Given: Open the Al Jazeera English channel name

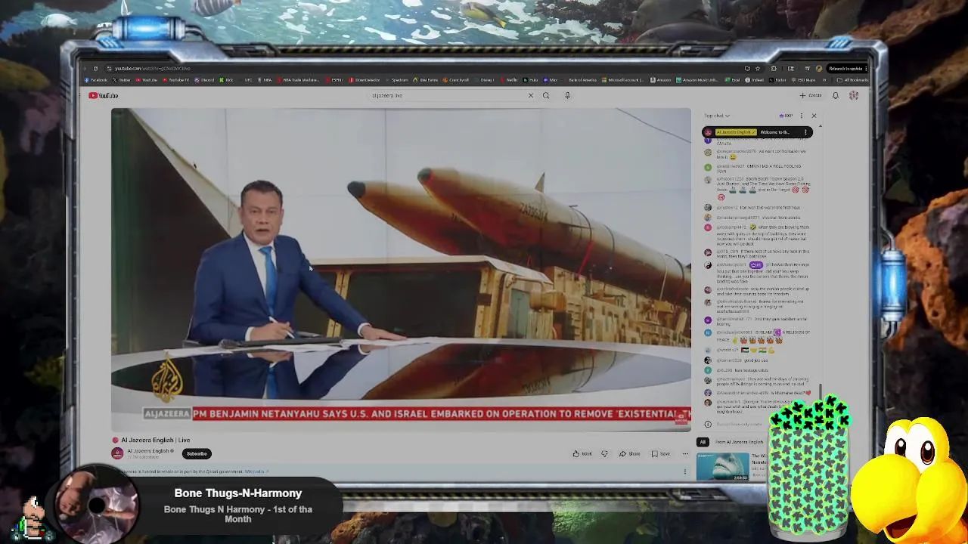Looking at the screenshot, I should pyautogui.click(x=150, y=451).
